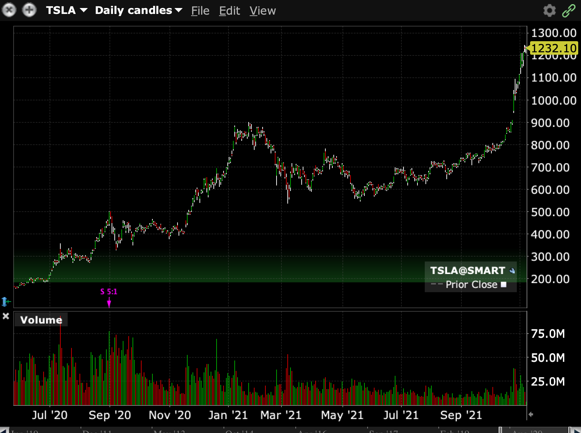Open the View menu
This screenshot has height=433, width=581.
(263, 11)
